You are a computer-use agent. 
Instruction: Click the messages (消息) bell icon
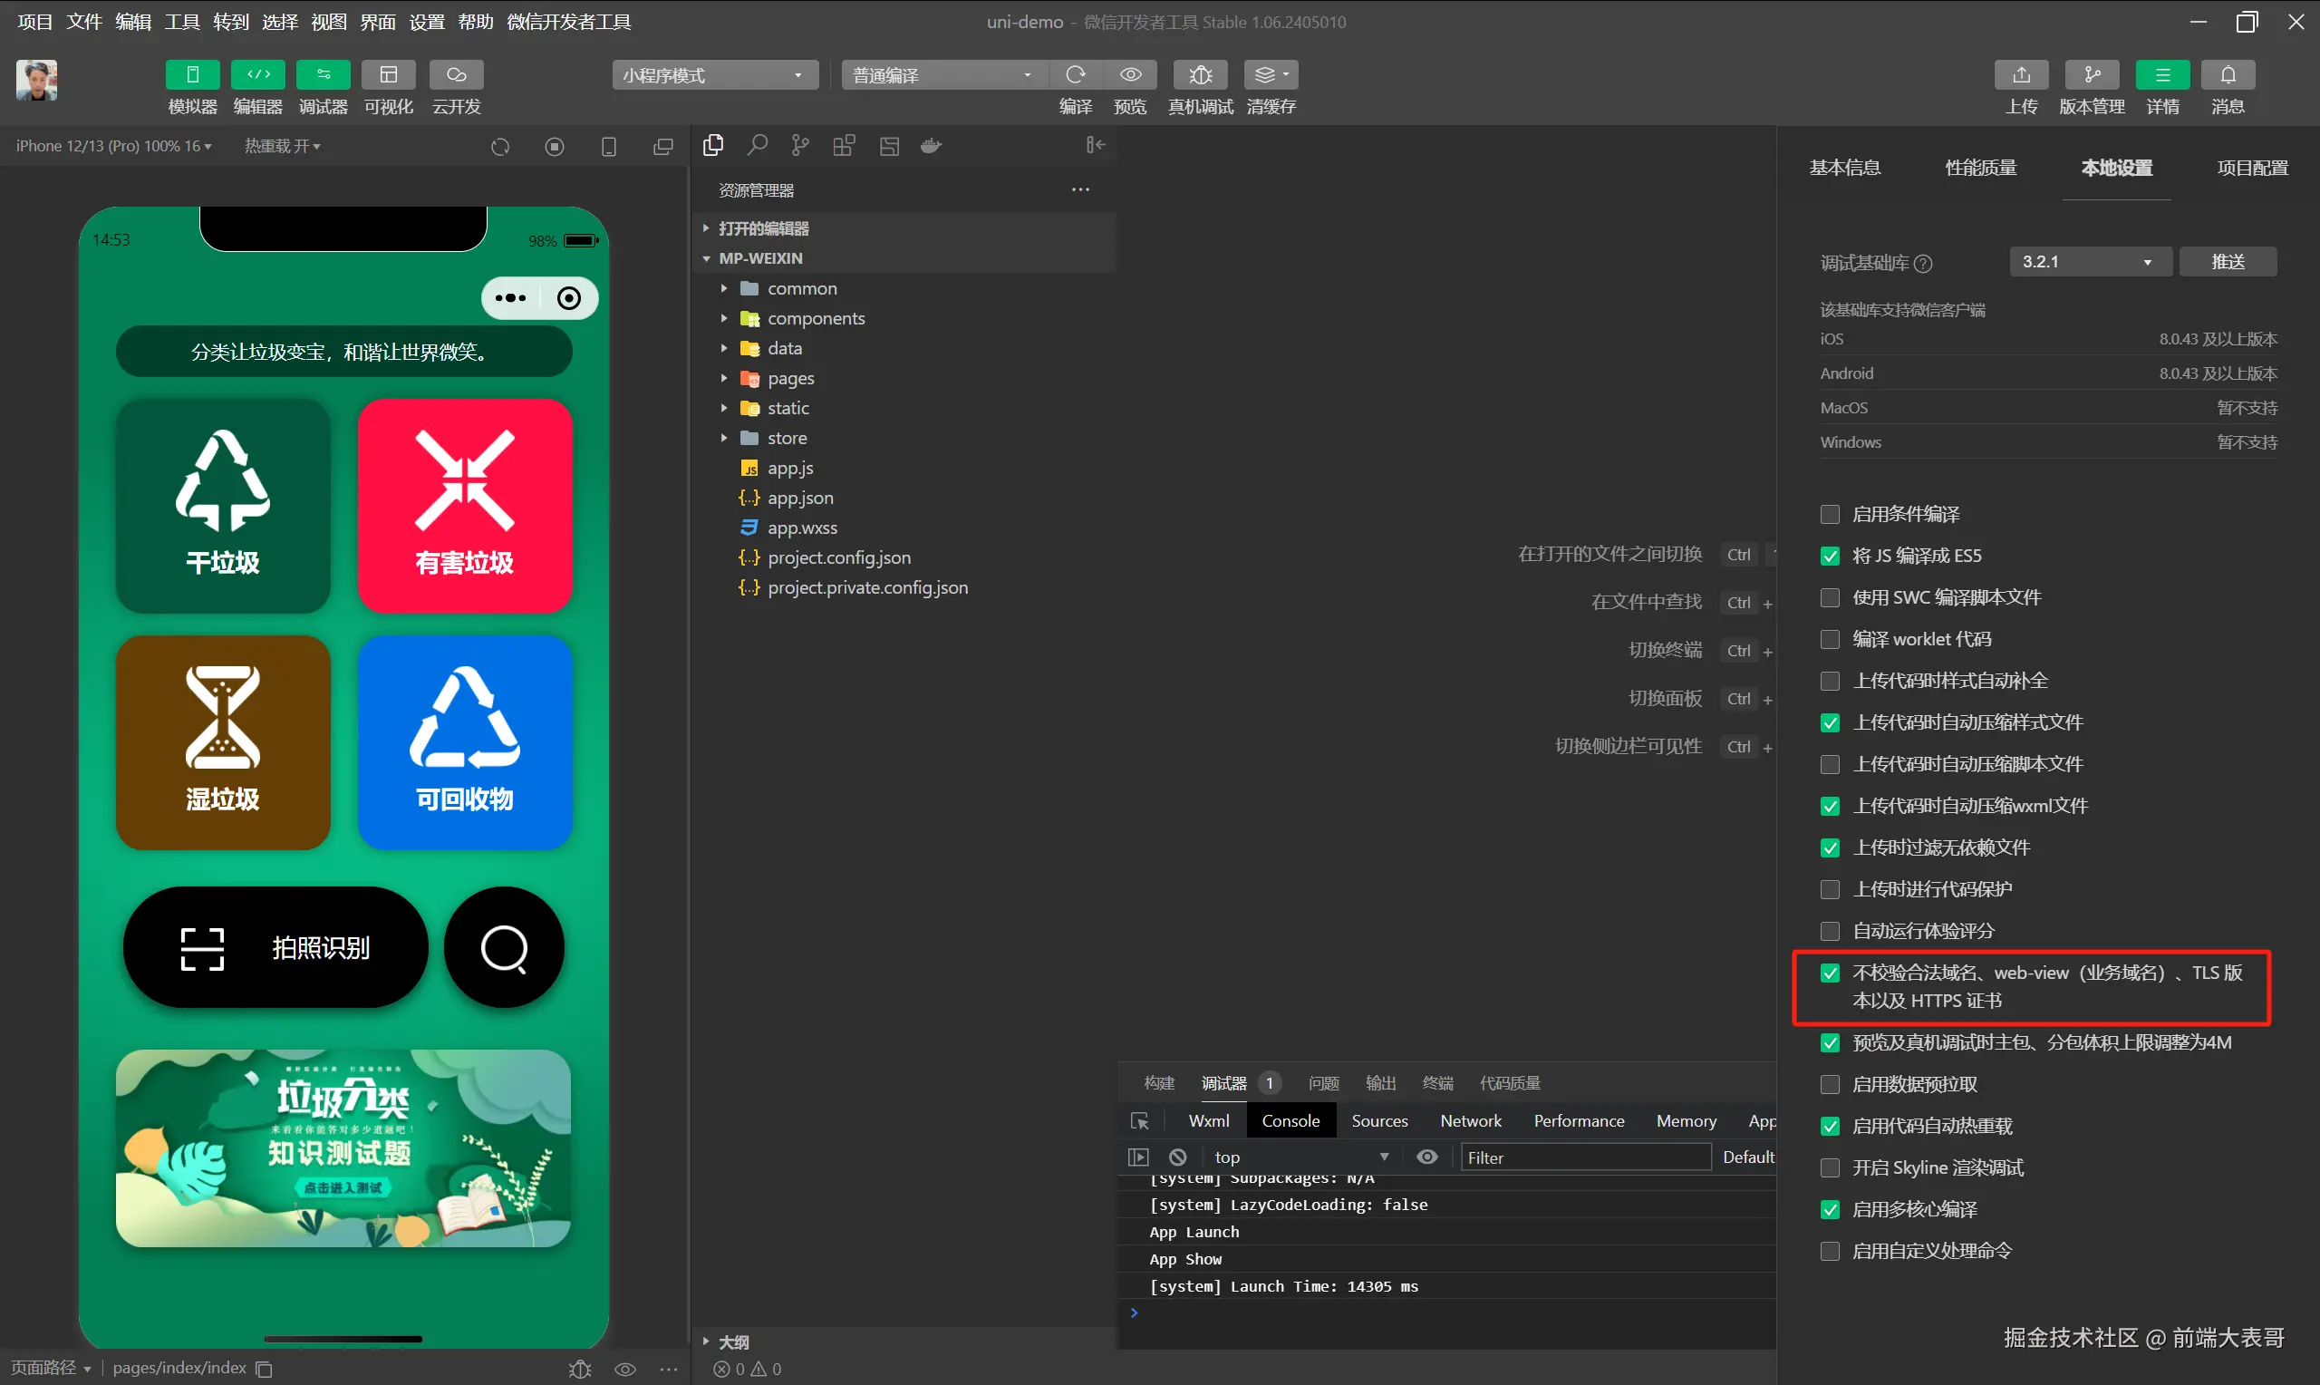coord(2228,74)
